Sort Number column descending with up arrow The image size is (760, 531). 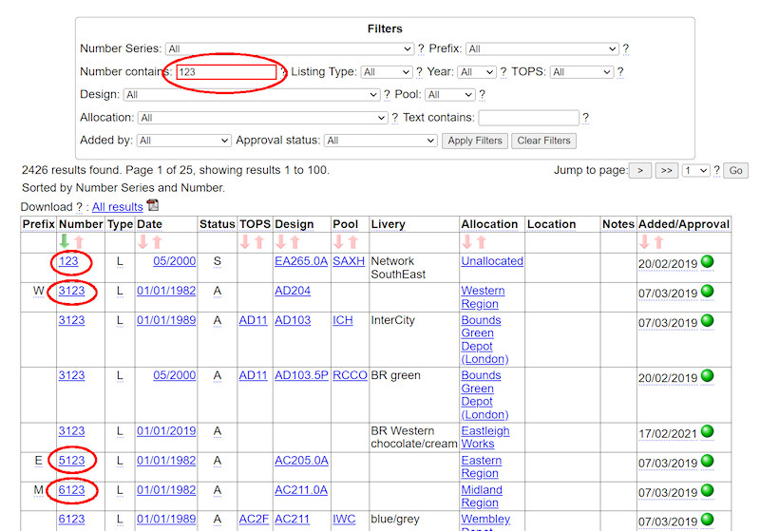(x=79, y=241)
